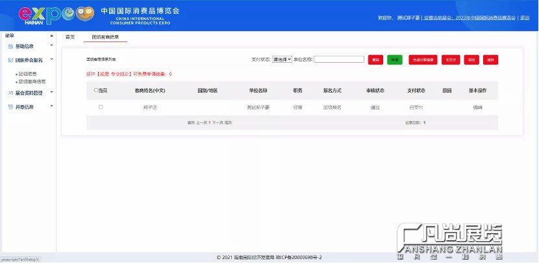Viewport: 539px width, 263px height.
Task: Click the 展会资料管理 sidebar icon
Action: coord(10,93)
